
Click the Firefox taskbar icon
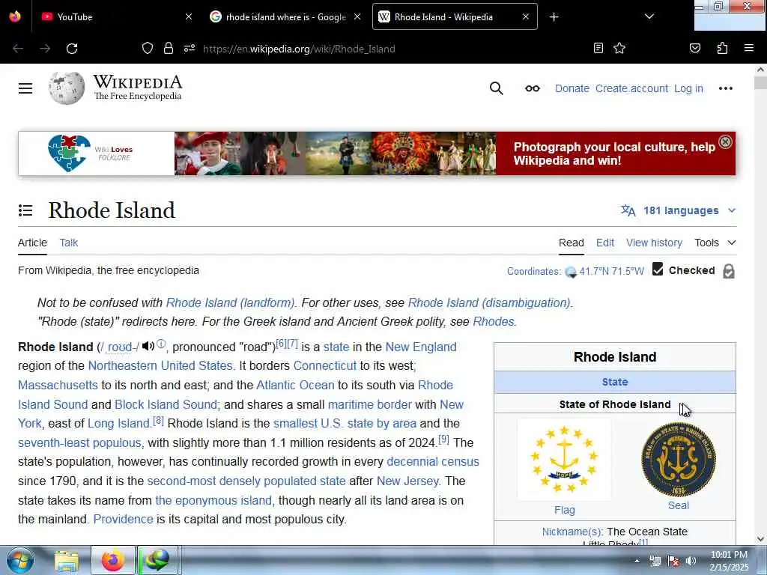(112, 561)
